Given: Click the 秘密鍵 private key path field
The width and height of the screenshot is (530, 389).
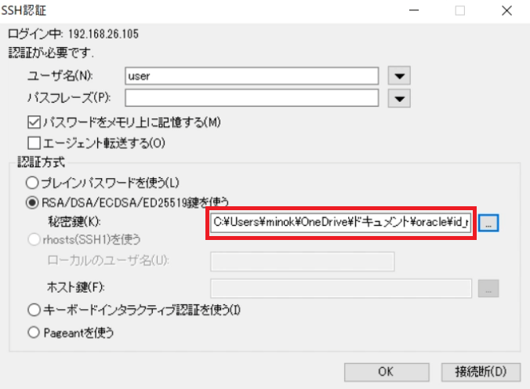Looking at the screenshot, I should [x=341, y=223].
